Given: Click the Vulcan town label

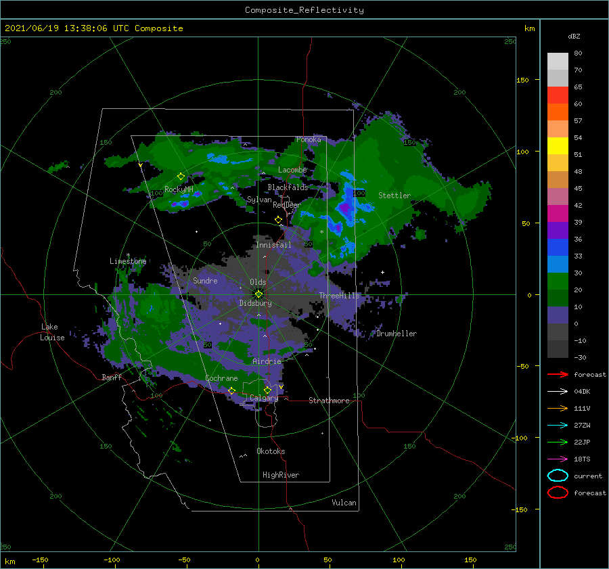Looking at the screenshot, I should coord(344,503).
